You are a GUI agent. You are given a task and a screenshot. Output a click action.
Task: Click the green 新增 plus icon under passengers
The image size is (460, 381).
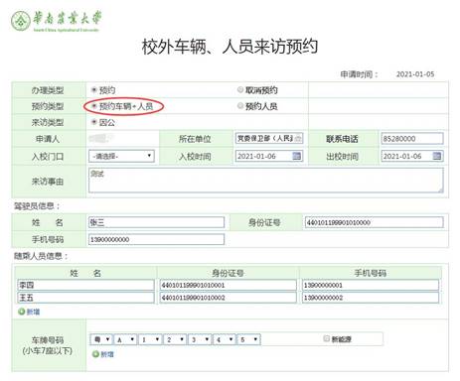point(22,312)
